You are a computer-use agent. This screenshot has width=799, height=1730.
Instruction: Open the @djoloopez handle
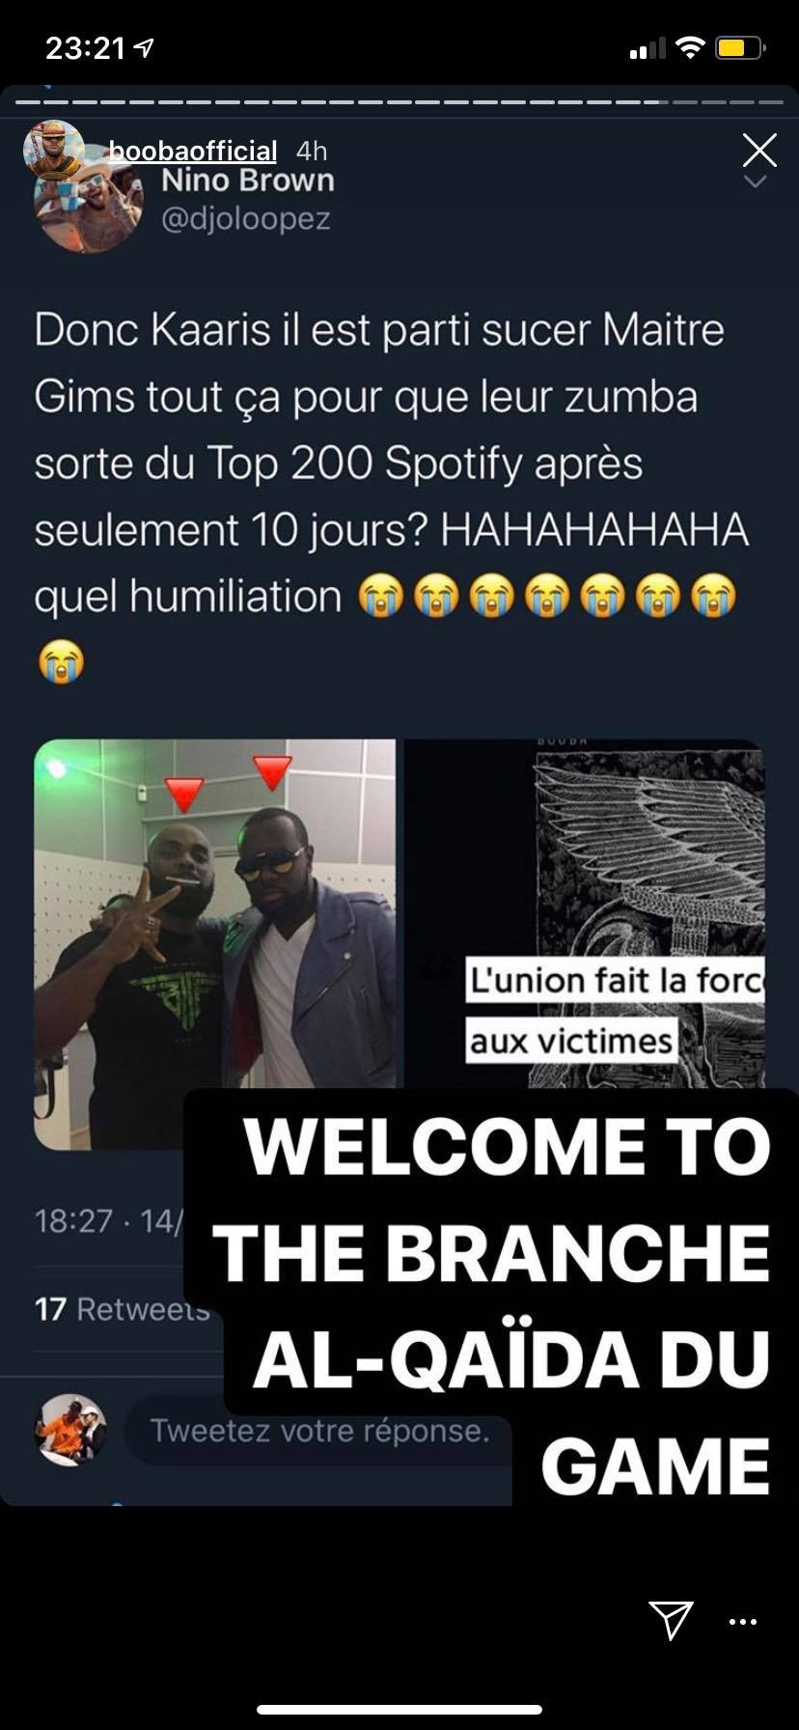pos(245,219)
